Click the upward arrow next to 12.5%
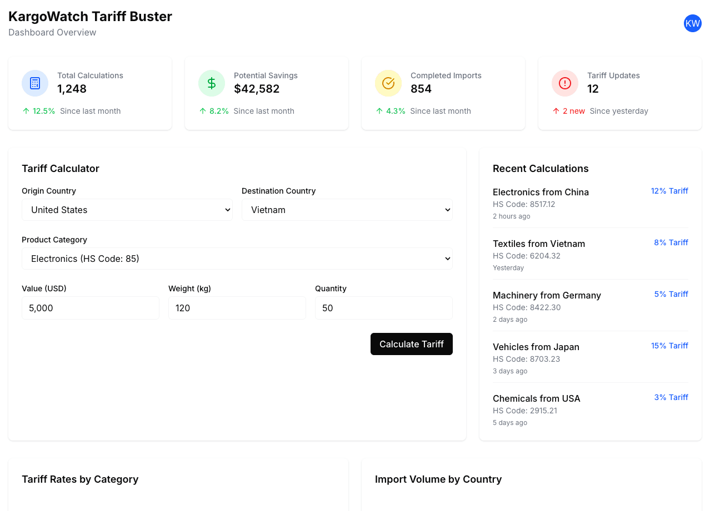The image size is (715, 511). tap(24, 110)
